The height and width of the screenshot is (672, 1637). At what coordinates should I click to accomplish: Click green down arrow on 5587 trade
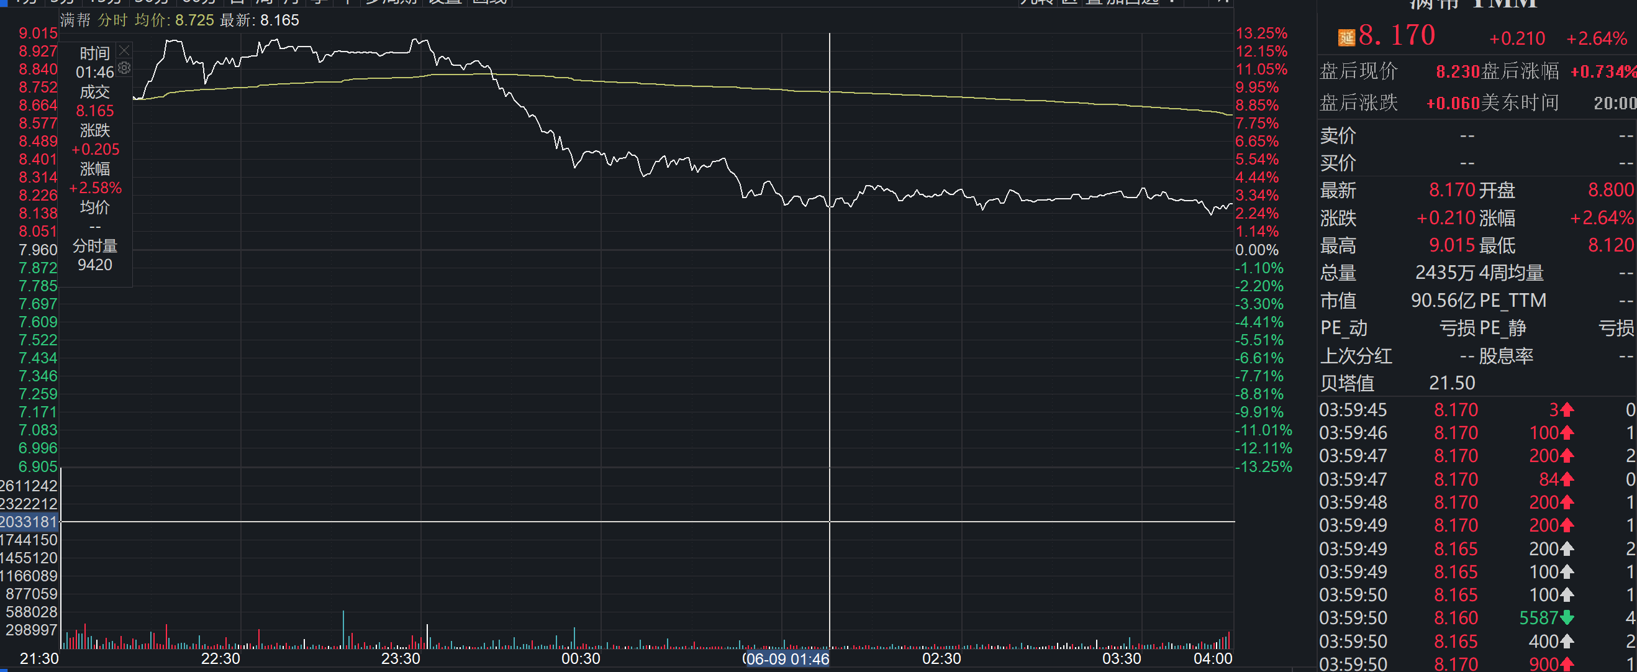point(1566,617)
